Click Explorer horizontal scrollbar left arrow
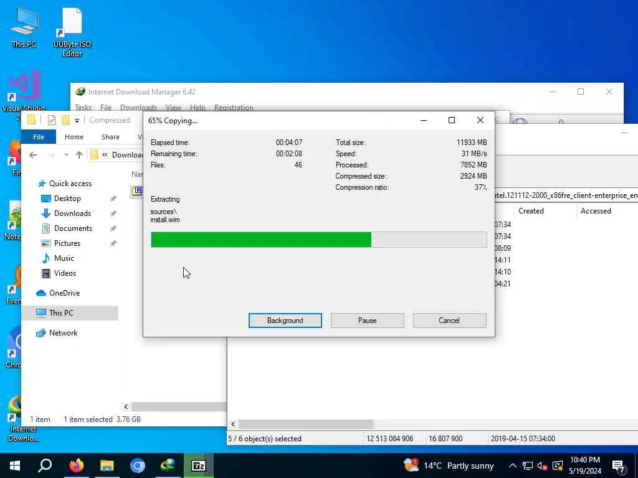Viewport: 638px width, 478px height. tap(126, 406)
